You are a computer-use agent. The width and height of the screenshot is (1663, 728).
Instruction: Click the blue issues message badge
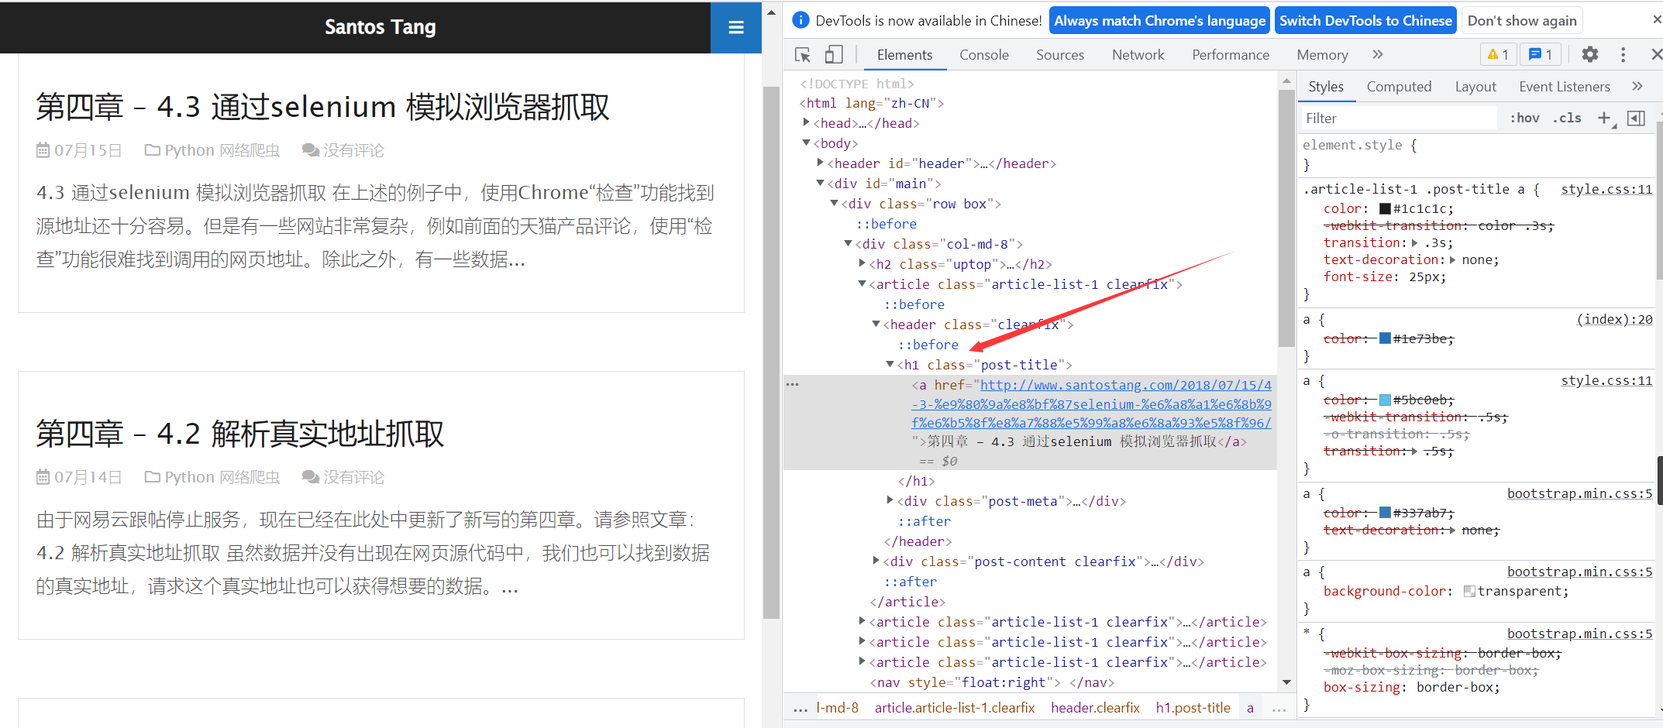(1540, 54)
